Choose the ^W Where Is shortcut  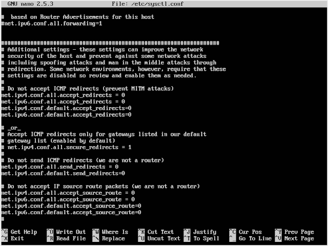tap(111, 232)
